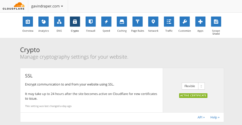Select the Crypto lock icon

[x=75, y=22]
